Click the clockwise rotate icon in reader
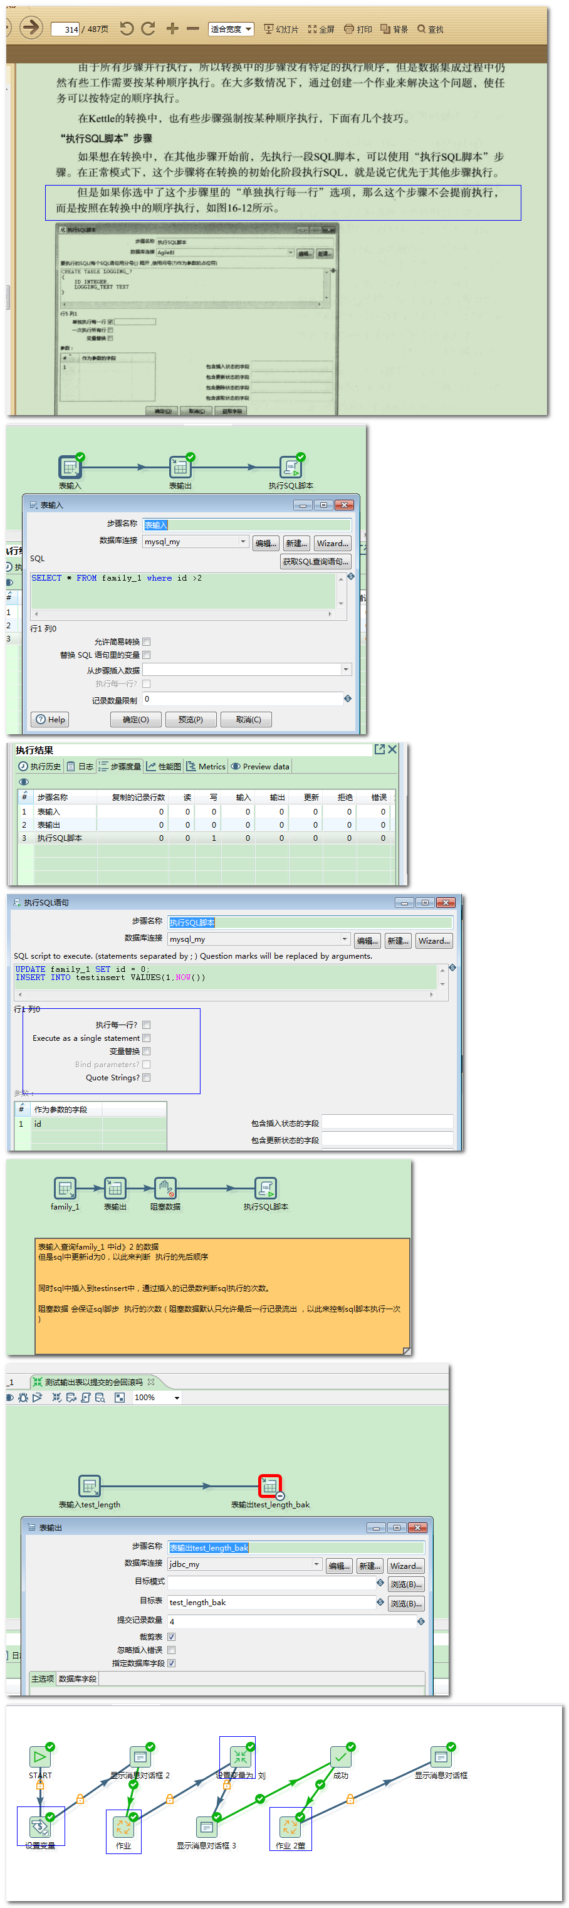Screen dimensions: 569x1908 [148, 28]
